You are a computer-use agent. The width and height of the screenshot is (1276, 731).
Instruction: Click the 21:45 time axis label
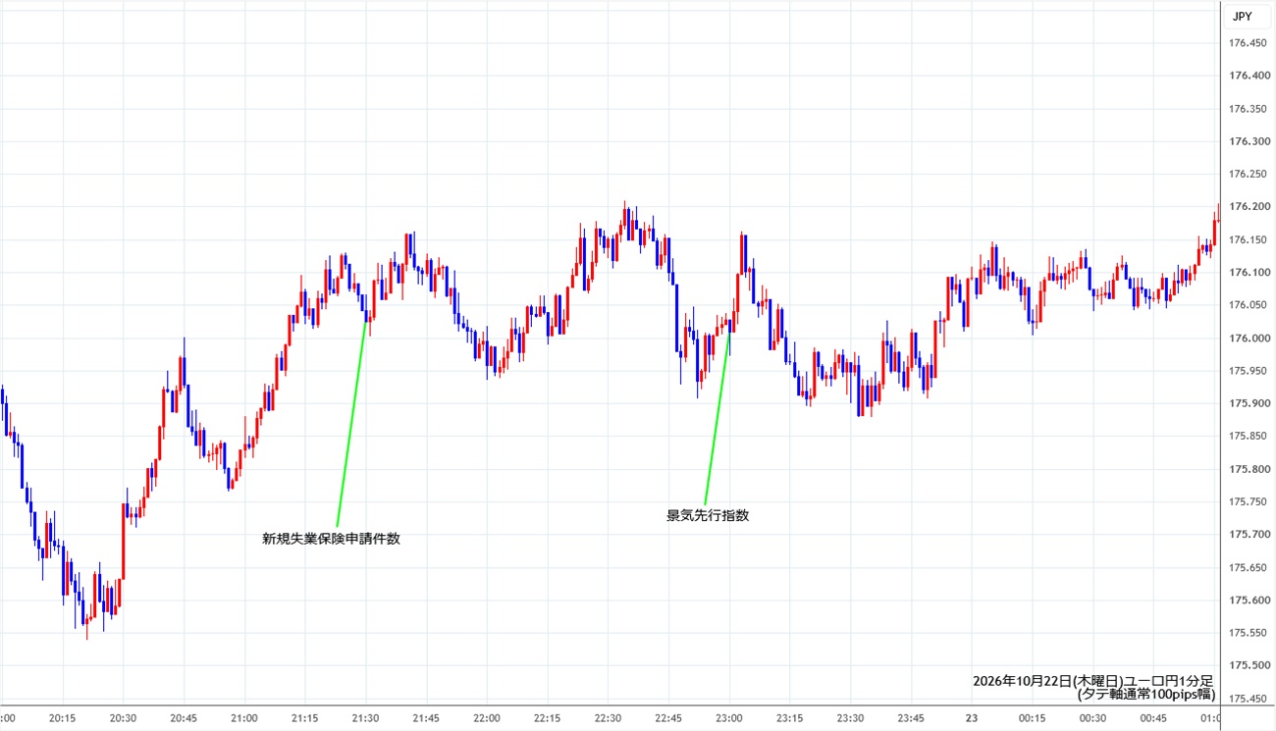[x=426, y=718]
